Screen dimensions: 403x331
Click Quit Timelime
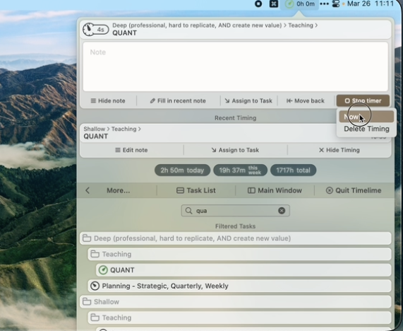coord(354,190)
